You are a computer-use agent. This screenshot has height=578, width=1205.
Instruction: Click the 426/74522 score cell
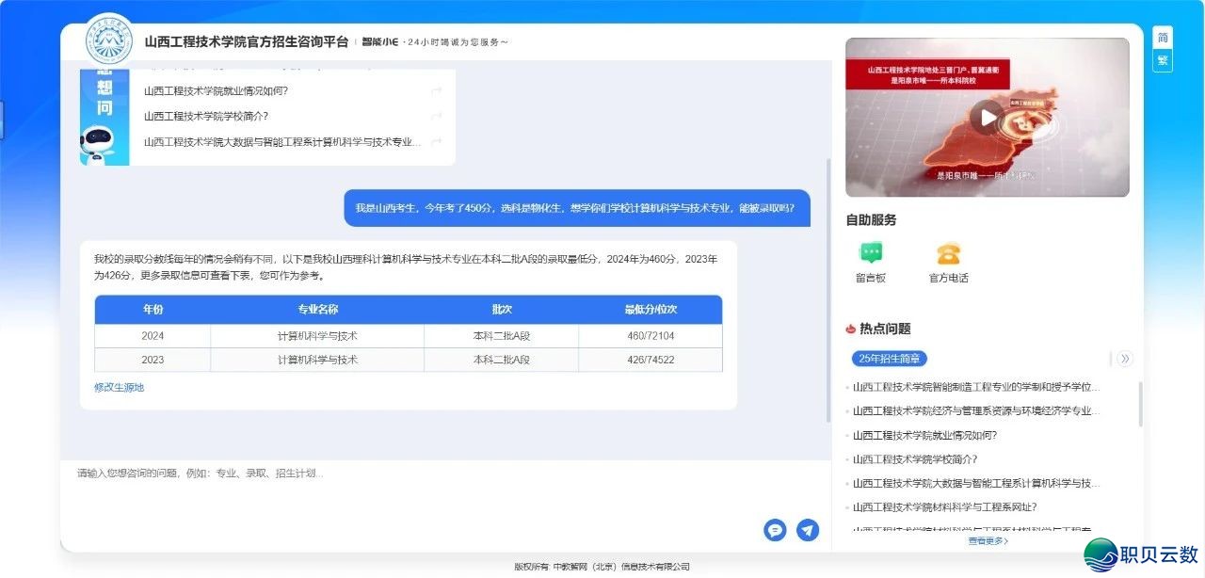click(x=651, y=360)
